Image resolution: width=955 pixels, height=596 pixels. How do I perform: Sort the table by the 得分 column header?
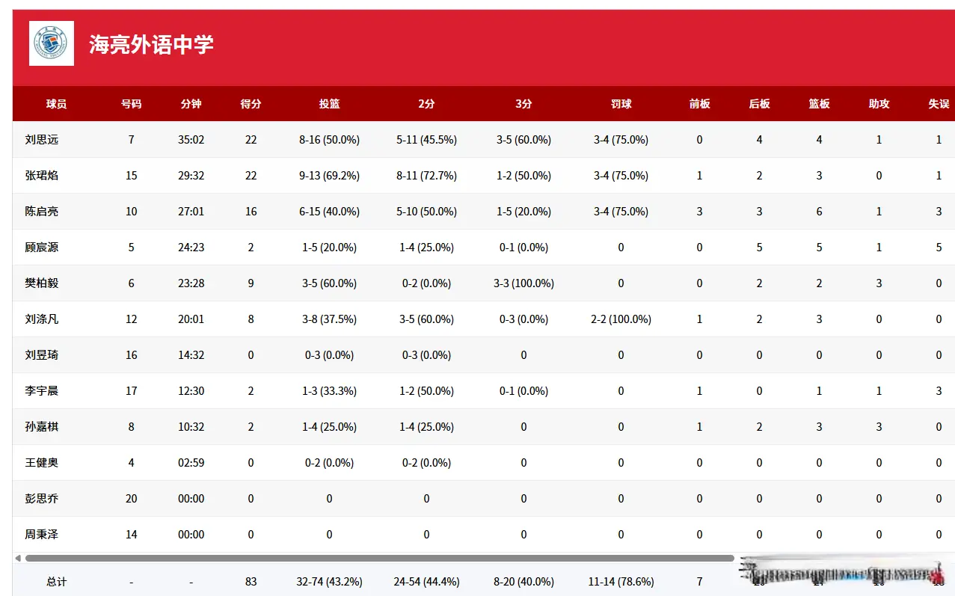pos(251,104)
